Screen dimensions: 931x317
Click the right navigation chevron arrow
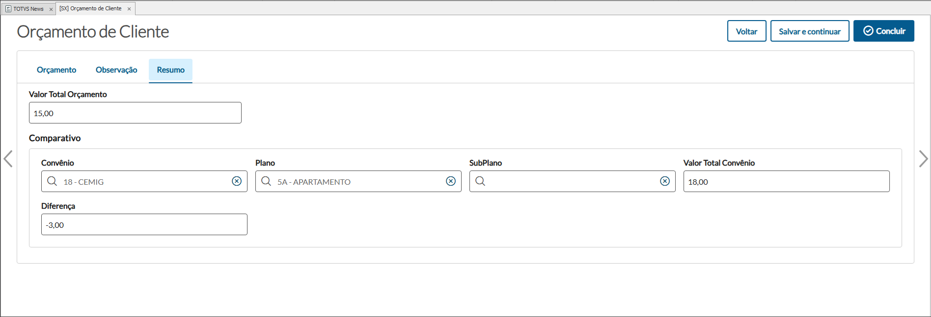tap(923, 159)
